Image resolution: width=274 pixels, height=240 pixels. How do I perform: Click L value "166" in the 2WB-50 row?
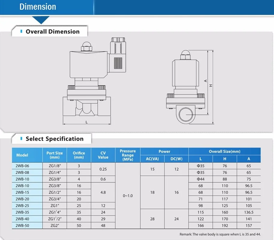(200, 226)
